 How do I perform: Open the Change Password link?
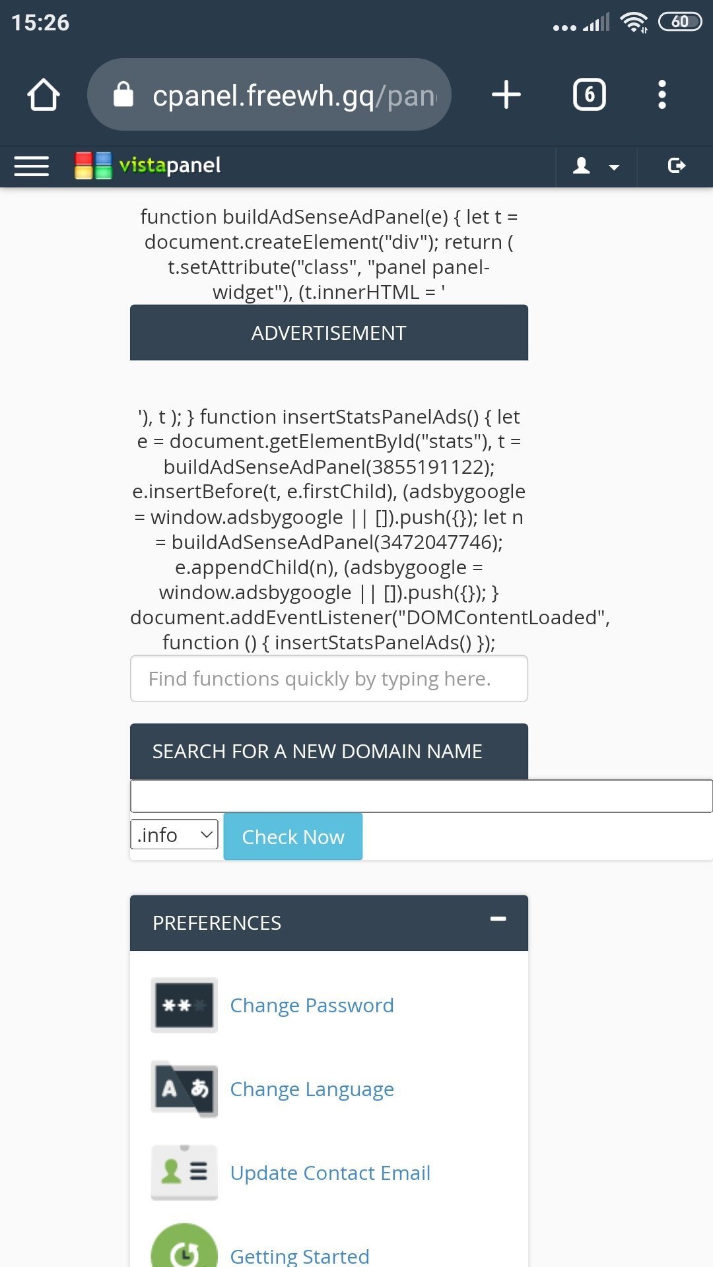click(312, 1005)
